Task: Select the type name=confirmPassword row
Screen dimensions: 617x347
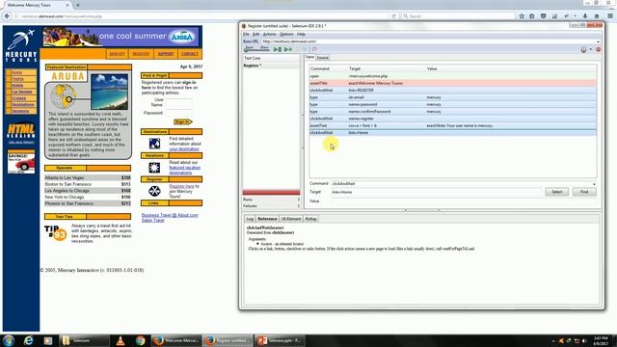Action: (x=452, y=112)
